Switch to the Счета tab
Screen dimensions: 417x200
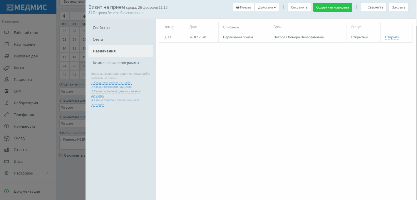coord(120,39)
